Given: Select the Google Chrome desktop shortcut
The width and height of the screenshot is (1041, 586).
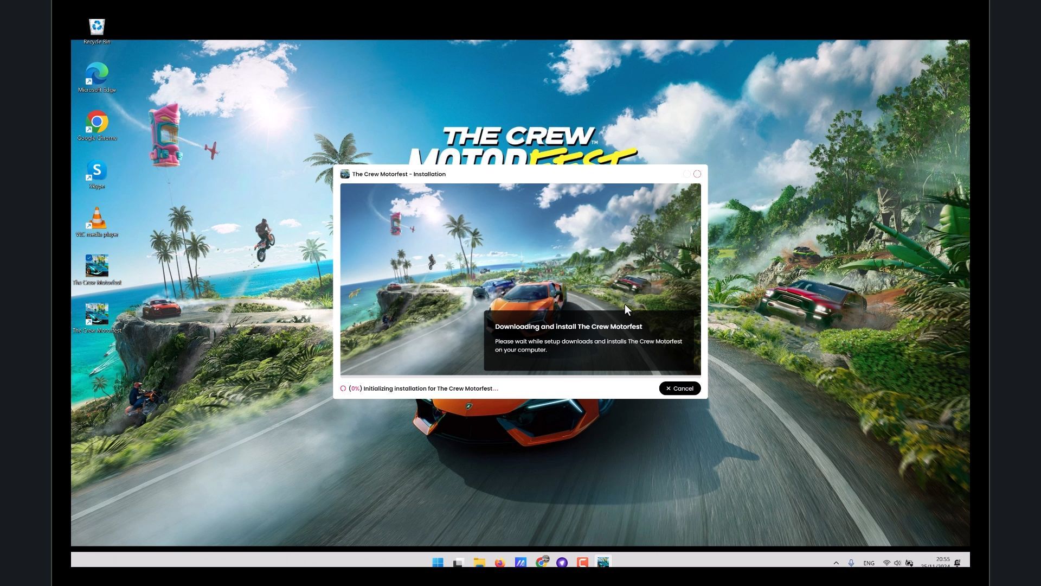Looking at the screenshot, I should pyautogui.click(x=97, y=126).
